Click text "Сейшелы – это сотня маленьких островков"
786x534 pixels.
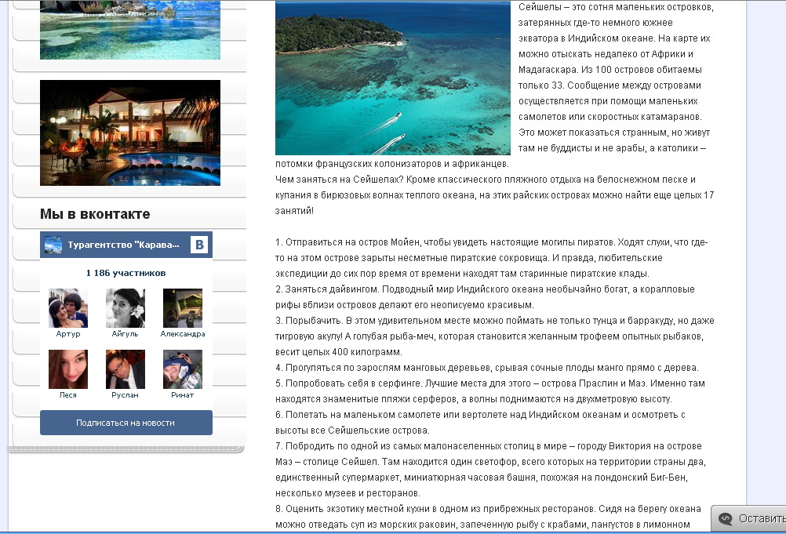[x=616, y=7]
